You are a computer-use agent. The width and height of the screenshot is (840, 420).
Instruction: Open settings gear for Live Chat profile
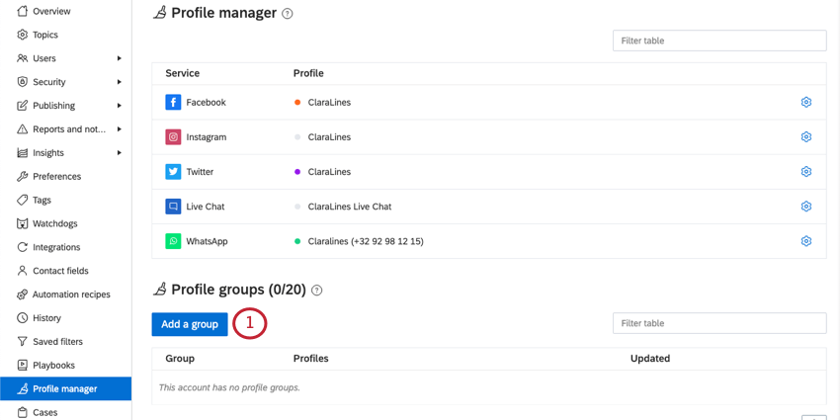tap(805, 207)
